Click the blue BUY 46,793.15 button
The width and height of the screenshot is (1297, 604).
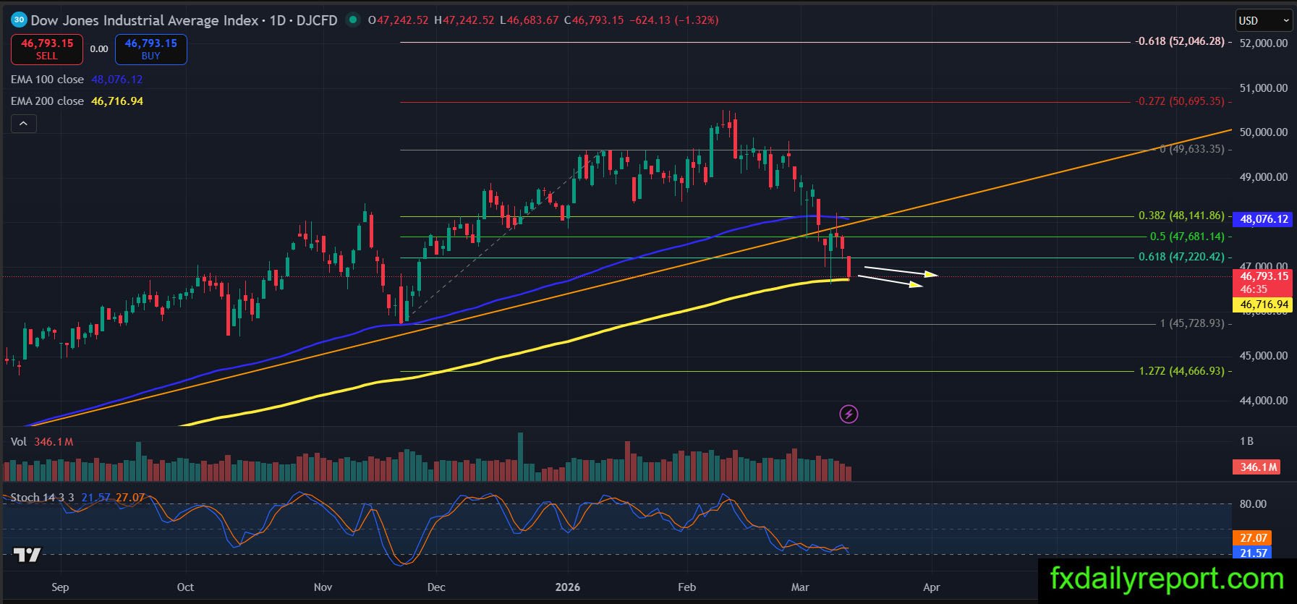pyautogui.click(x=151, y=49)
